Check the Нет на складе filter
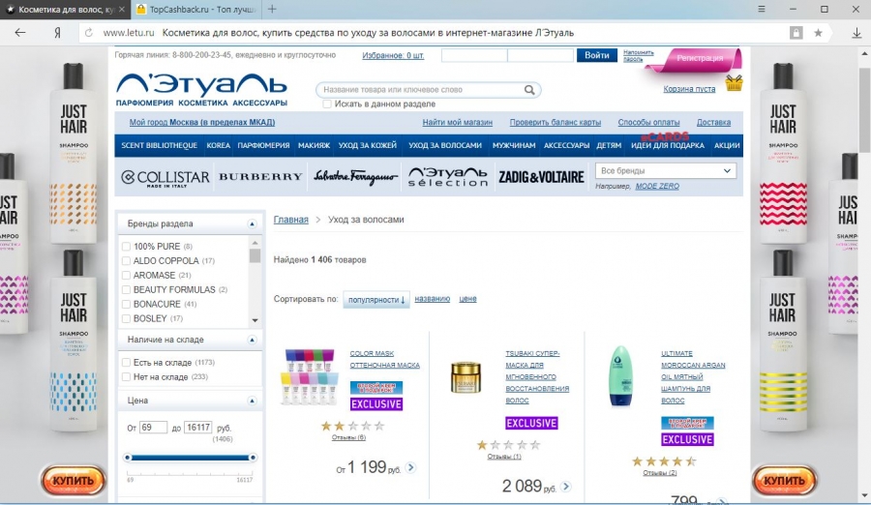Viewport: 871px width, 505px height. (x=126, y=376)
